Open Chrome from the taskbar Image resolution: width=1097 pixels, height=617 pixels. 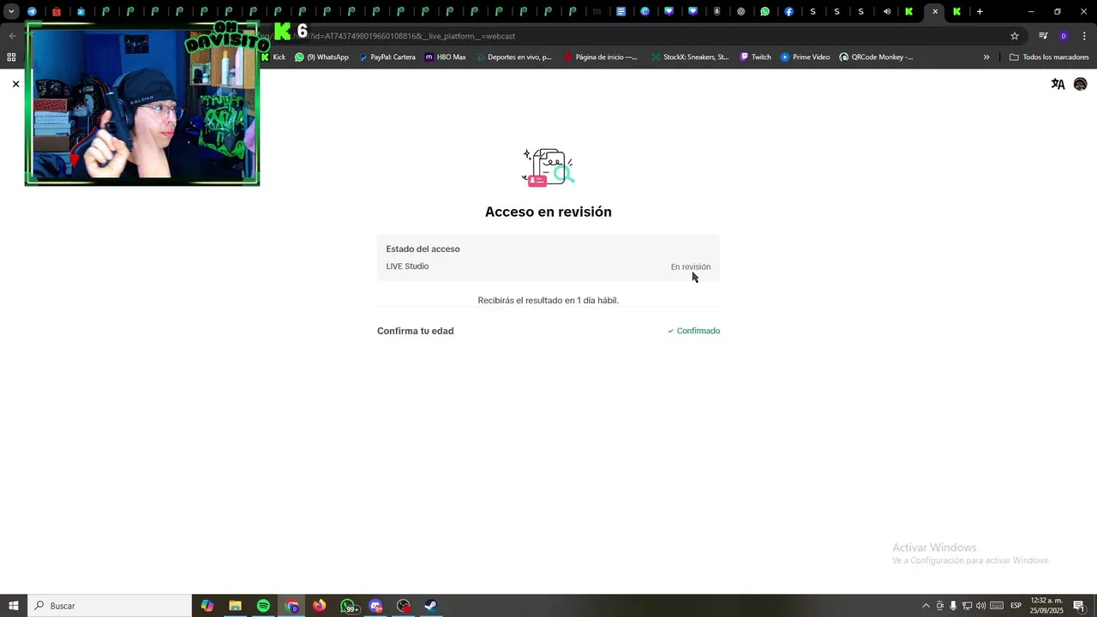coord(291,606)
